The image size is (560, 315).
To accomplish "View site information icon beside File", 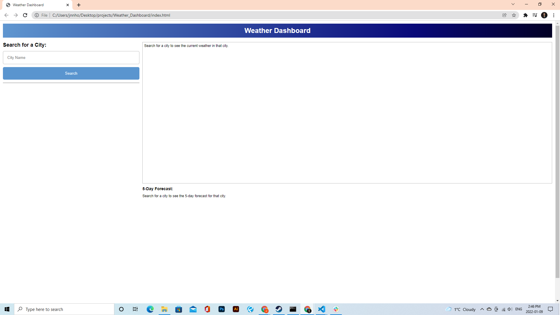I will [x=37, y=15].
